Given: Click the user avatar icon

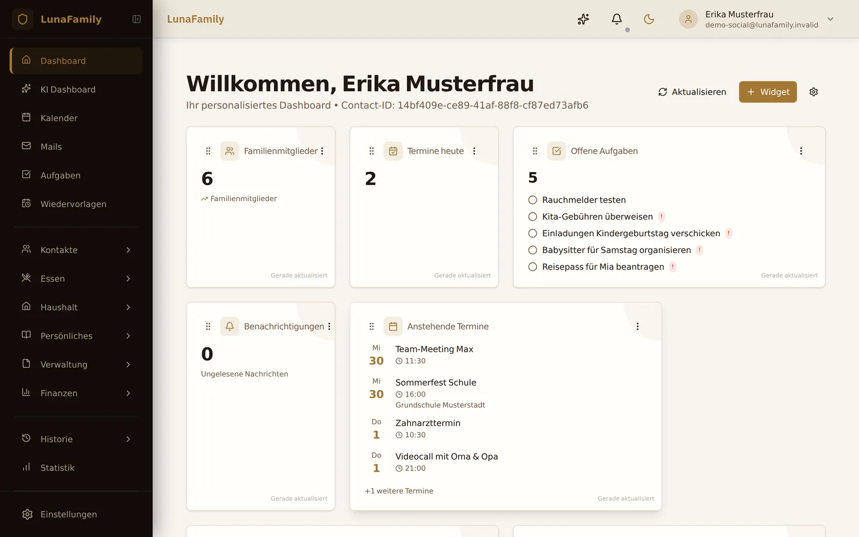Looking at the screenshot, I should click(x=688, y=19).
